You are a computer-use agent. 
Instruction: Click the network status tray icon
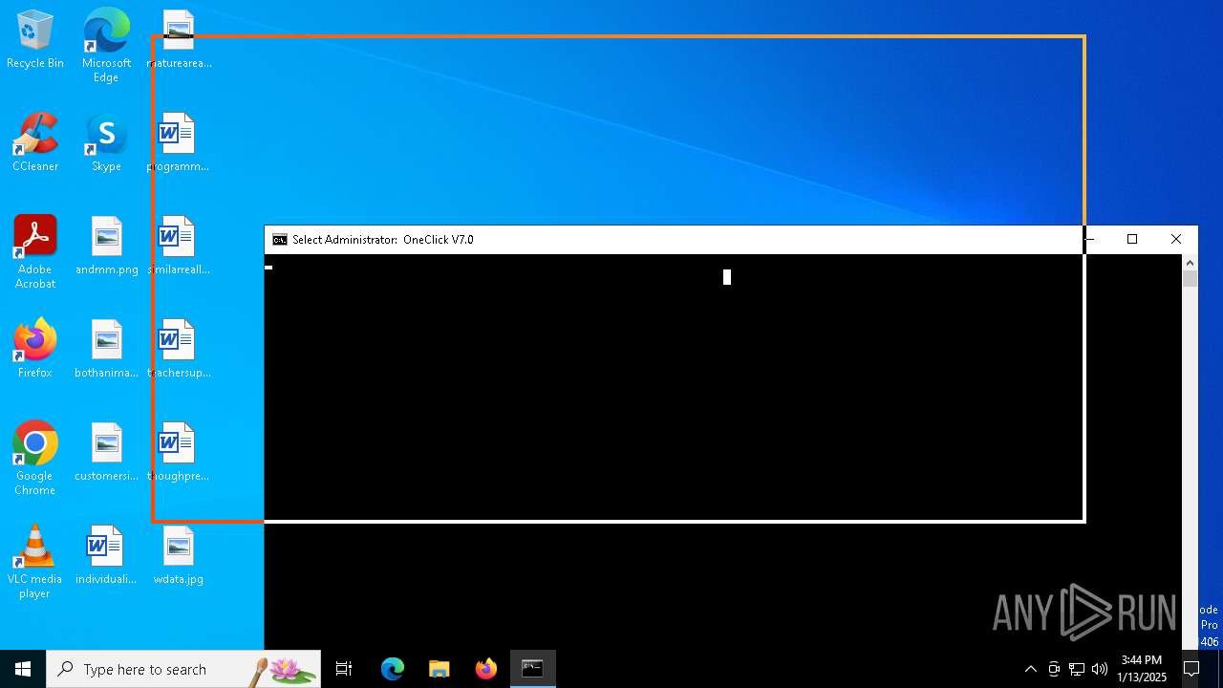tap(1077, 669)
